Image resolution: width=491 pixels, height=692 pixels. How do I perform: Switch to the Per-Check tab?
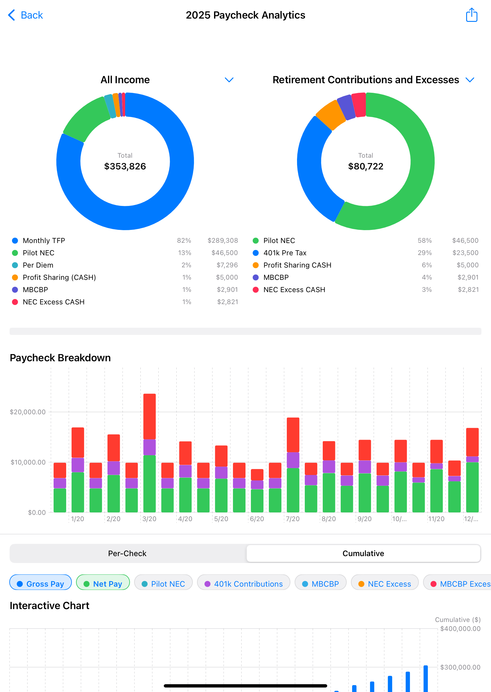(x=127, y=553)
